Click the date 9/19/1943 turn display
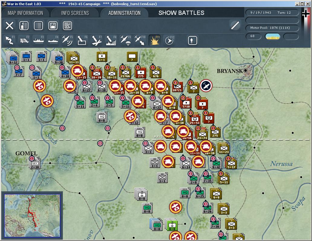 point(272,12)
